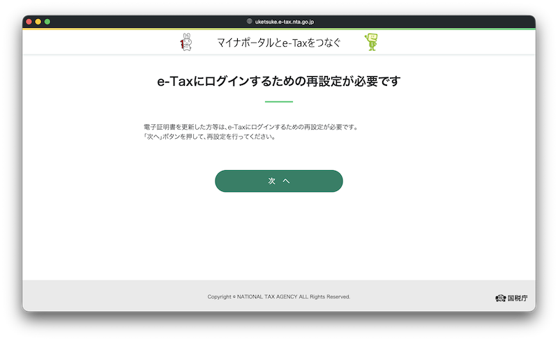Minimize the window with the yellow button
Image resolution: width=558 pixels, height=341 pixels.
click(38, 22)
